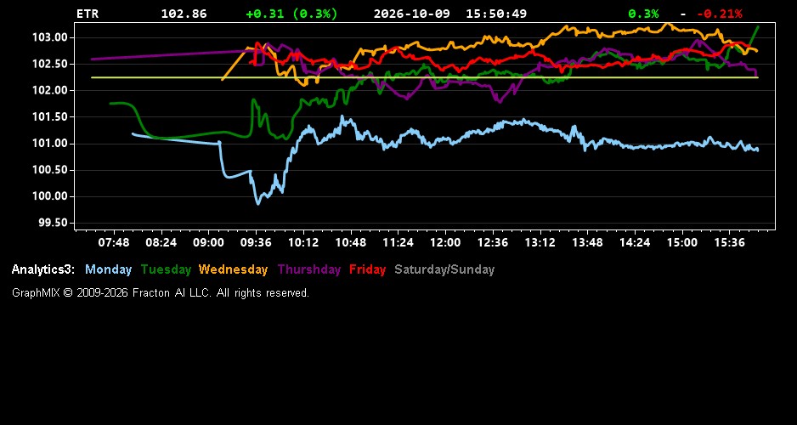Click the GraphMIX copyright notice
Screen dimensions: 797x425
pos(161,292)
